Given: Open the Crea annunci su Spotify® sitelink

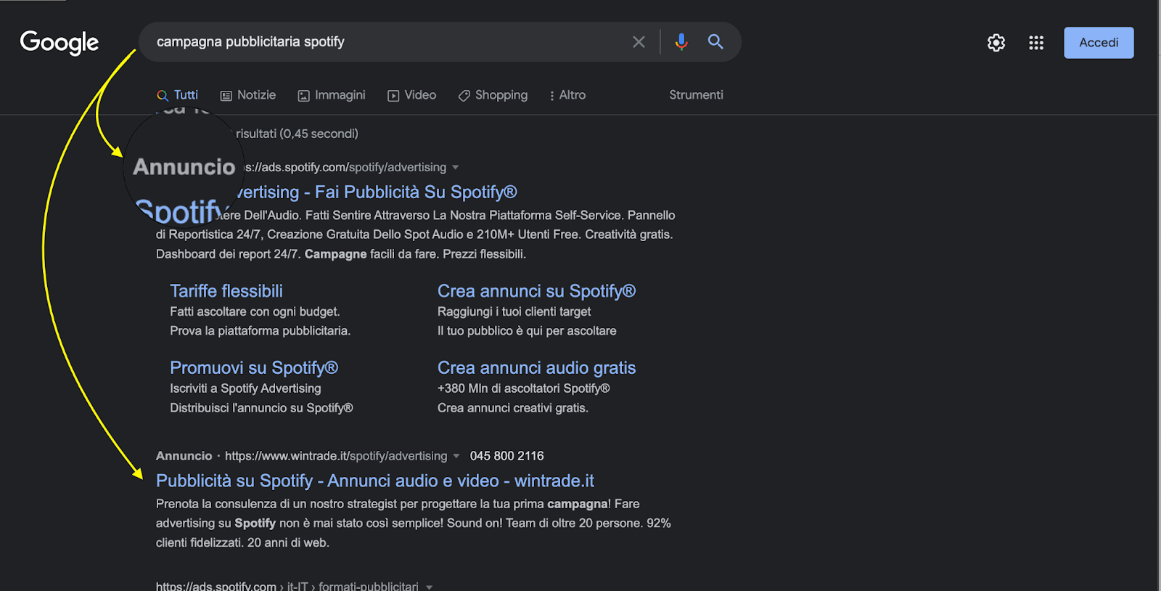Looking at the screenshot, I should point(536,291).
